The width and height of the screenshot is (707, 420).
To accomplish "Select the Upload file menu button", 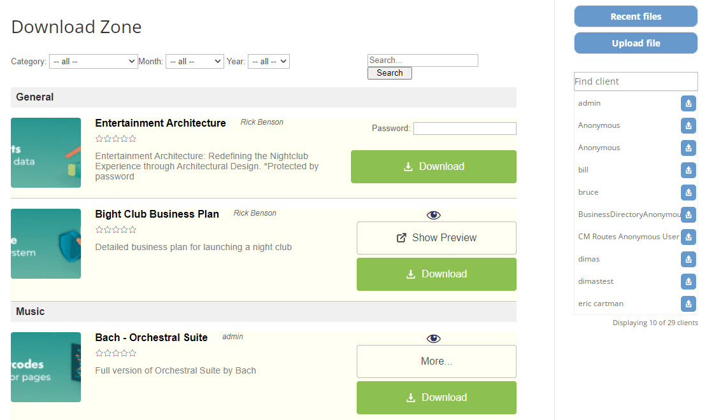I will point(636,43).
